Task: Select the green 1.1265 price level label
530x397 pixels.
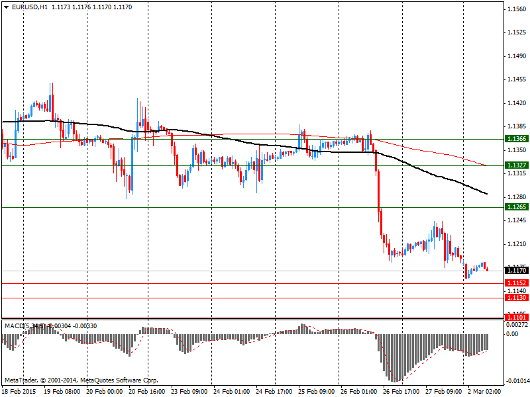Action: click(516, 206)
